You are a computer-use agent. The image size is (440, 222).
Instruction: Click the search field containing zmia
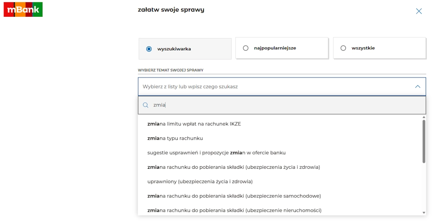tap(282, 105)
